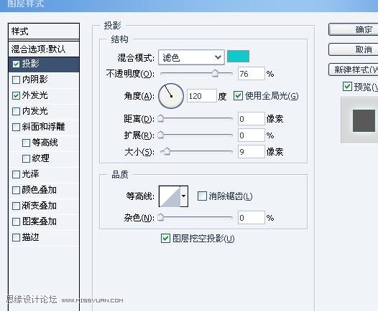This screenshot has height=311, width=378.
Task: Click the 大小 input field showing 9
Action: 252,152
